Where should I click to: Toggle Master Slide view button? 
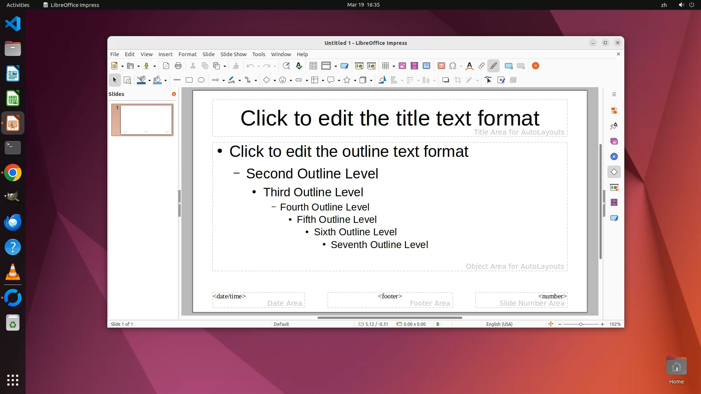pos(344,66)
